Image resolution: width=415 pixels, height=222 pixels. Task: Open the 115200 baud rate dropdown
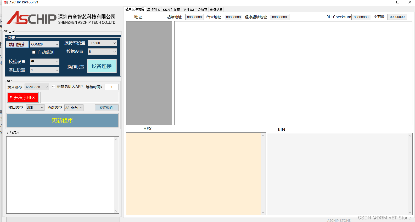(102, 43)
